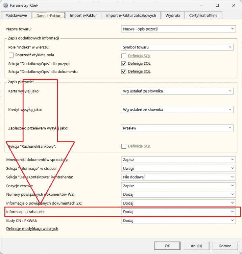
Task: Switch to the Podstawowe tab
Action: (x=16, y=15)
